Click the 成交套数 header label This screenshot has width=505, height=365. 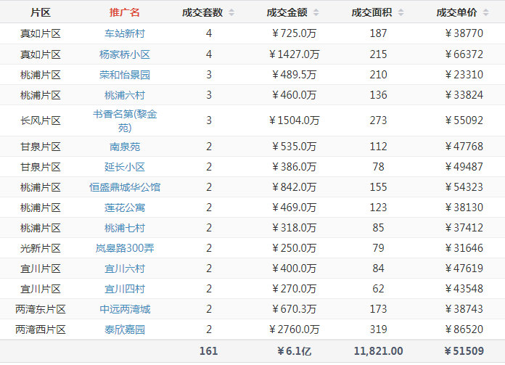point(202,12)
